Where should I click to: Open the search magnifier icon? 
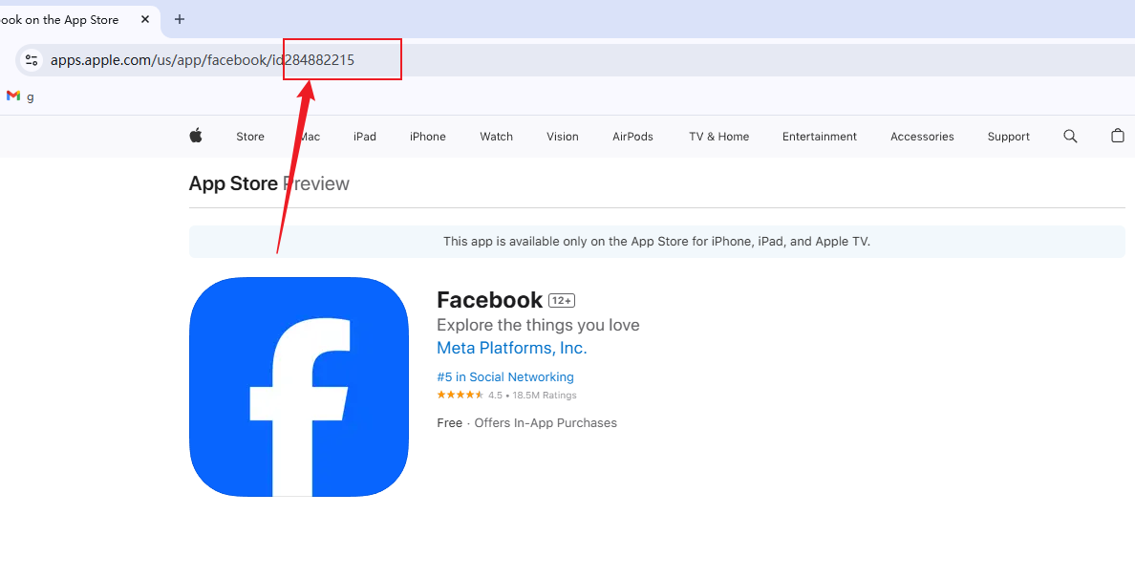point(1070,137)
